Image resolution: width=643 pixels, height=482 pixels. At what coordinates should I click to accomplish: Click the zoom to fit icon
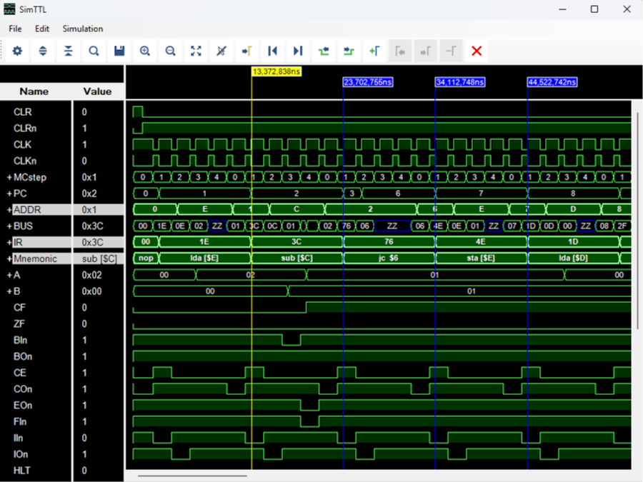click(196, 51)
